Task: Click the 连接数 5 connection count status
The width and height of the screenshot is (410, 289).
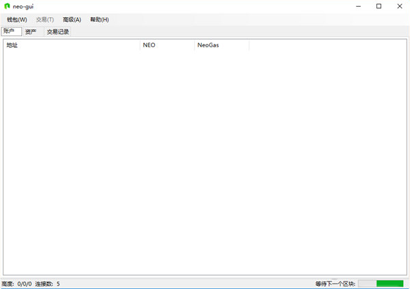Action: click(47, 284)
